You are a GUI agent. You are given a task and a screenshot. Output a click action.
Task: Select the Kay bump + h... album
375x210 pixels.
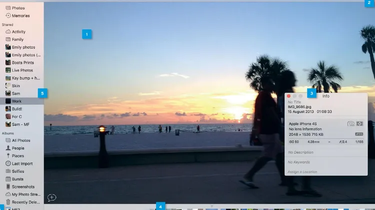click(26, 78)
